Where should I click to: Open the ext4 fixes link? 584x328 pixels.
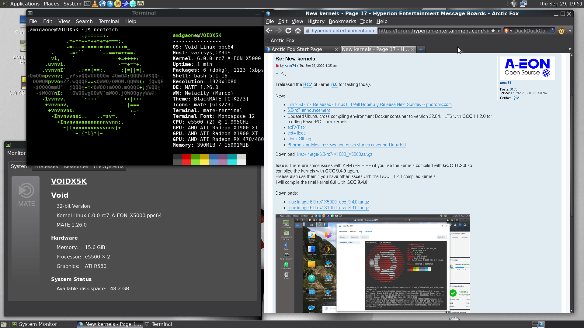pos(296,133)
